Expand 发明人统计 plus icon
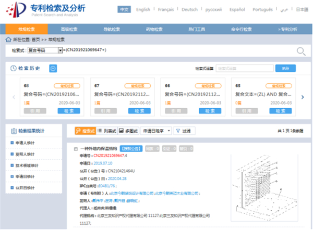 coord(12,154)
